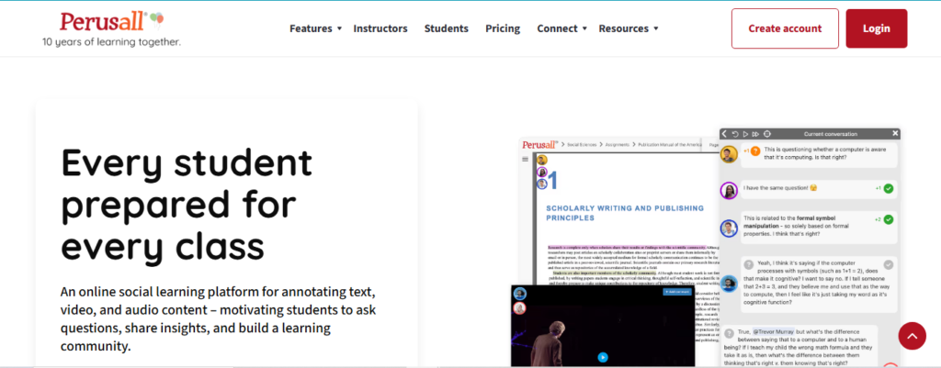Click the red-ringed avatar on the video
Viewport: 941px width, 368px height.
point(520,308)
